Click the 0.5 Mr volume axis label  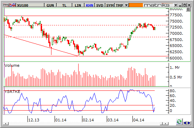pos(176,77)
